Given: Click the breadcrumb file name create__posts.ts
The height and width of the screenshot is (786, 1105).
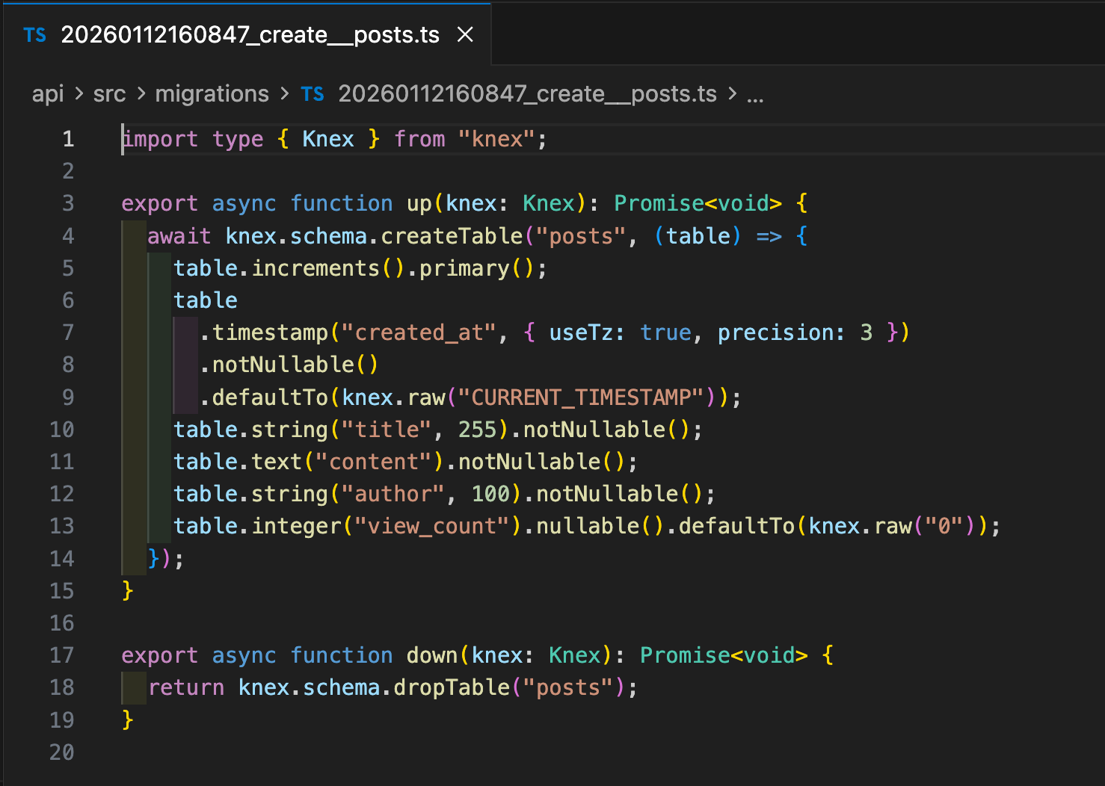Looking at the screenshot, I should click(x=527, y=93).
